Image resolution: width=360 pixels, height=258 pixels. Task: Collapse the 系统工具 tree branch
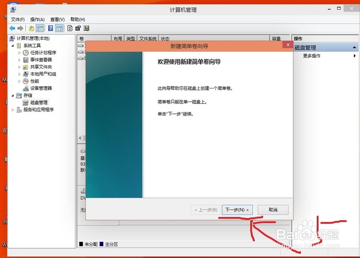pyautogui.click(x=12, y=45)
